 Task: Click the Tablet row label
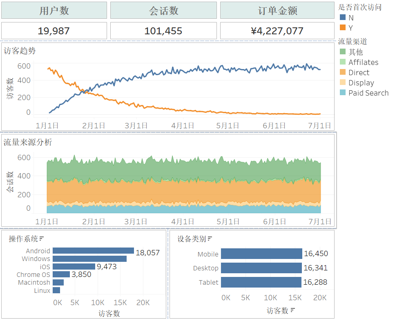coord(208,283)
